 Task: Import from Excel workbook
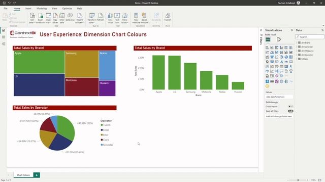click(x=40, y=18)
